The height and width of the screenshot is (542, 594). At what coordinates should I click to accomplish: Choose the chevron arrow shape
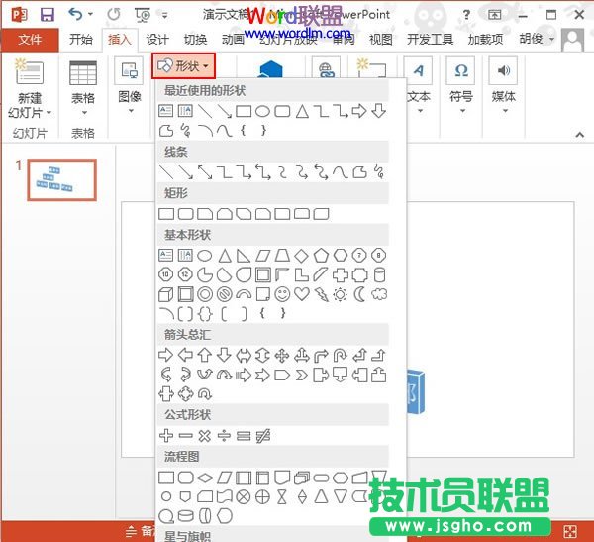(301, 376)
